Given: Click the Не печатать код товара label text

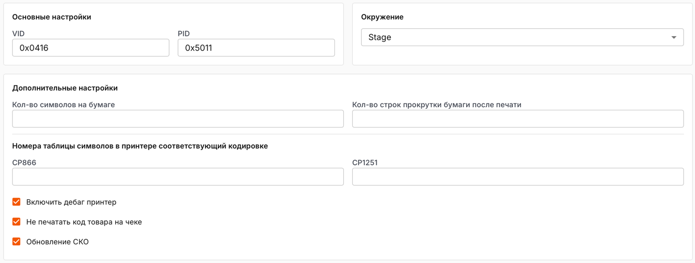Looking at the screenshot, I should pyautogui.click(x=84, y=222).
